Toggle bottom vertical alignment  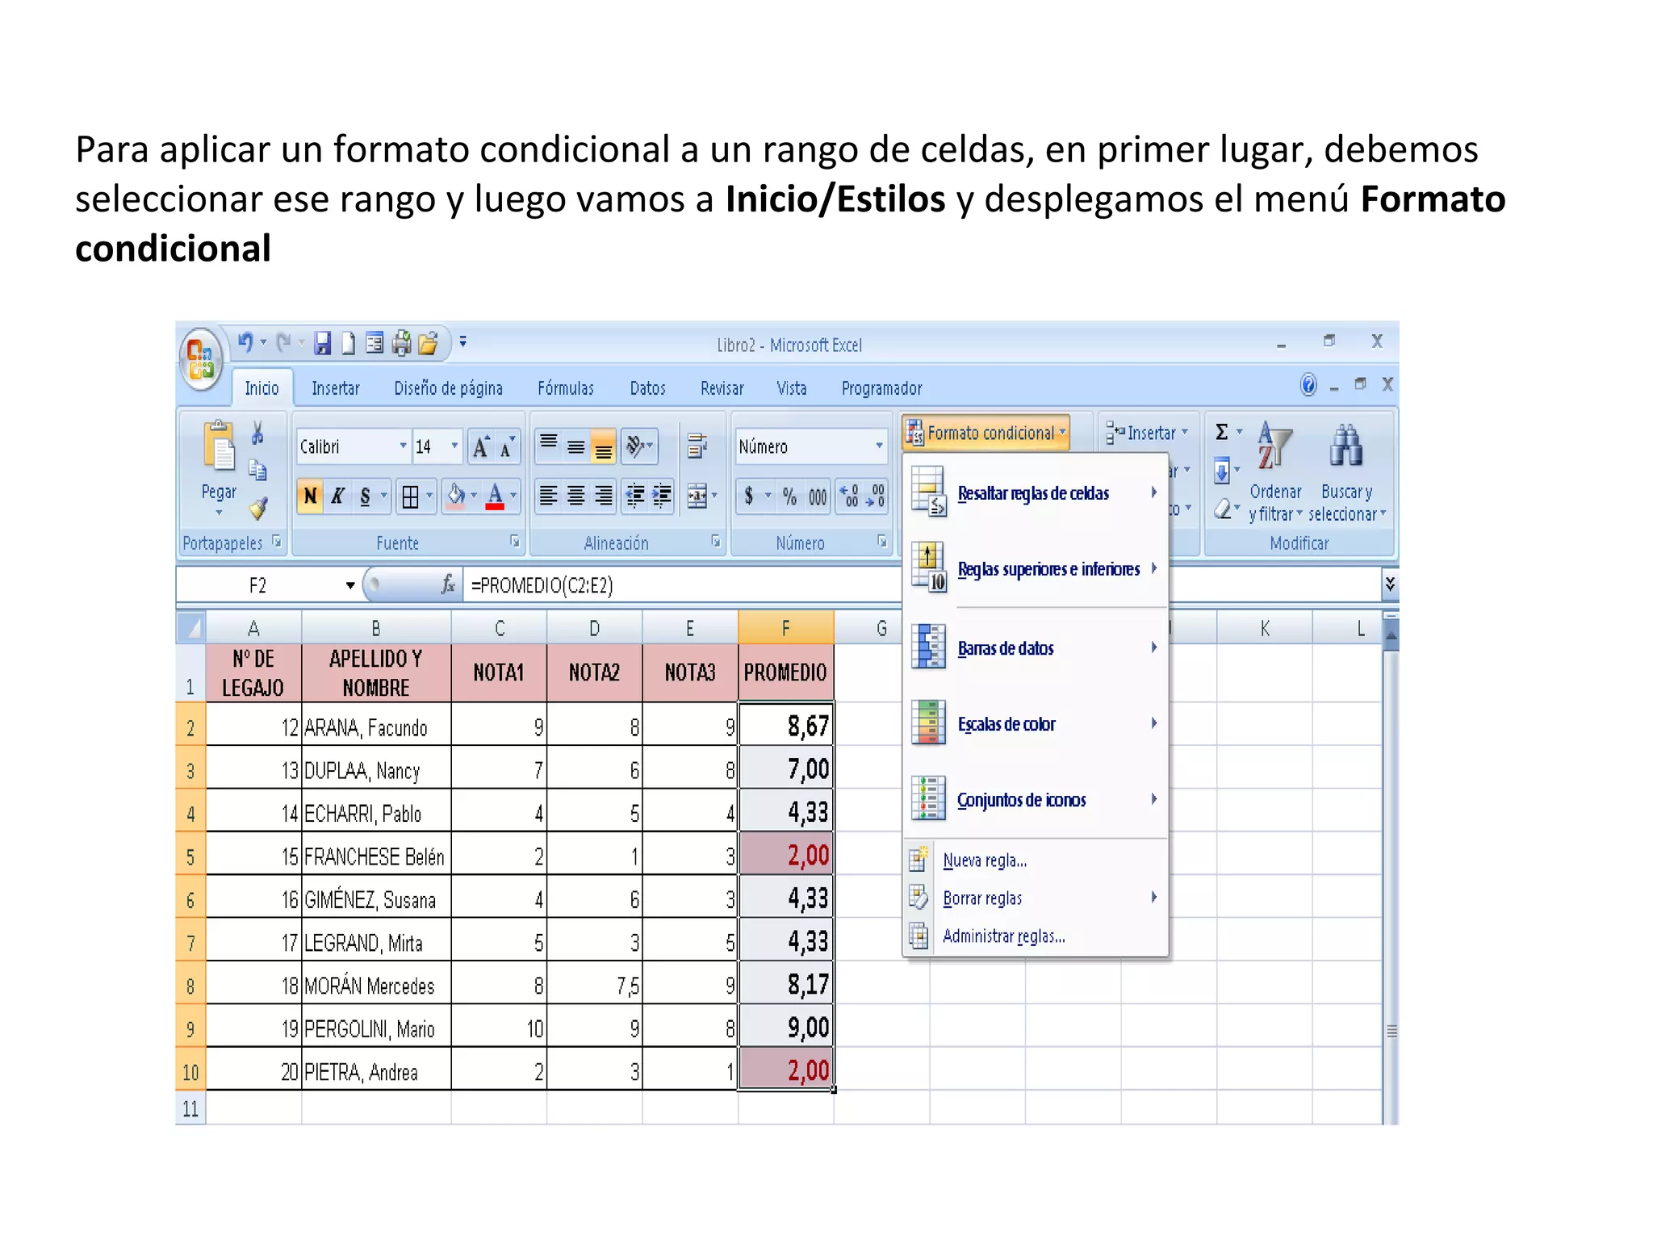(603, 446)
